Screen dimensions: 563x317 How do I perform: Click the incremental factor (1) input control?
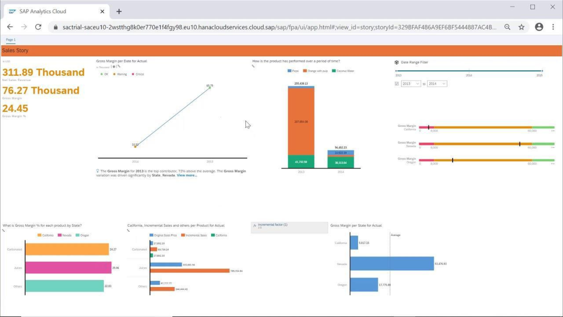(289, 227)
